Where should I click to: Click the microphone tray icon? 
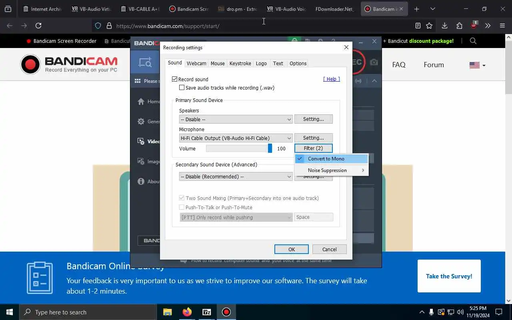pos(431,312)
